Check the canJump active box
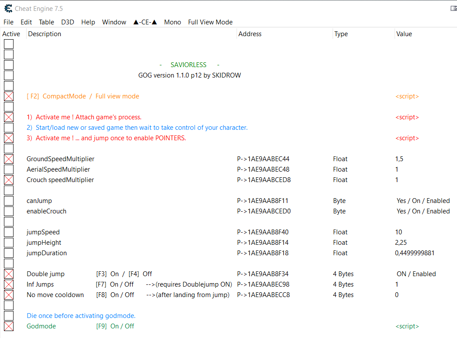Image resolution: width=457 pixels, height=338 pixels. (9, 201)
